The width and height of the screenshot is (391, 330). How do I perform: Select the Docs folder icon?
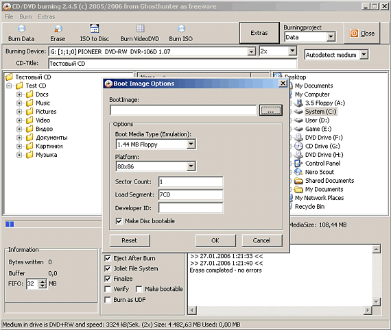pyautogui.click(x=29, y=94)
